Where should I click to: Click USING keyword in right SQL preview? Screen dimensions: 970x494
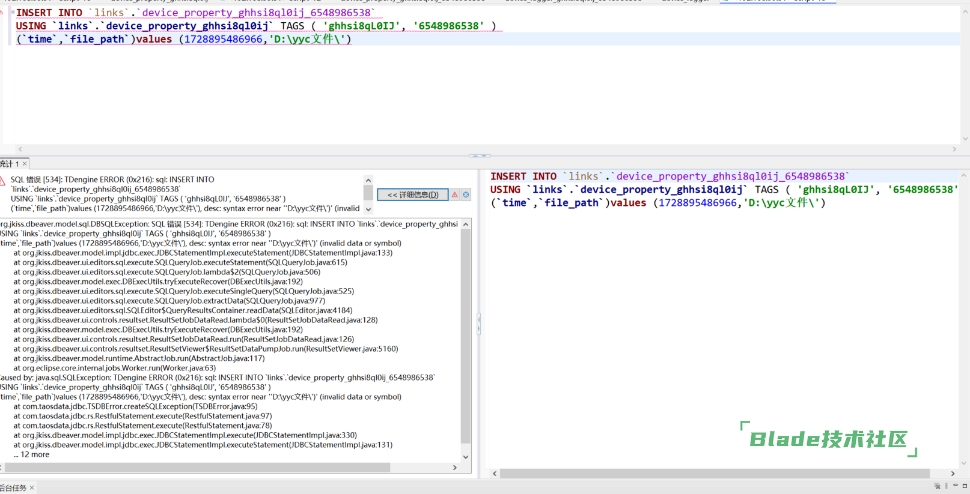tap(505, 190)
